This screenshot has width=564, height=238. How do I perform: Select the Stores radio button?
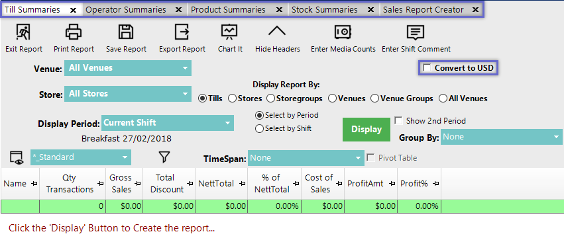point(233,99)
